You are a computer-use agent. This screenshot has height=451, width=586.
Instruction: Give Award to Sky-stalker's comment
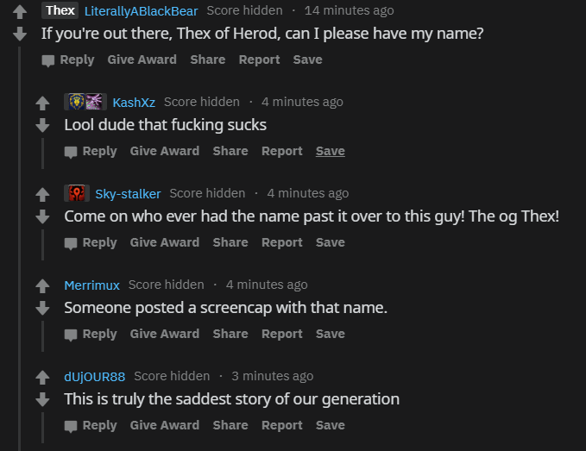[x=165, y=242]
